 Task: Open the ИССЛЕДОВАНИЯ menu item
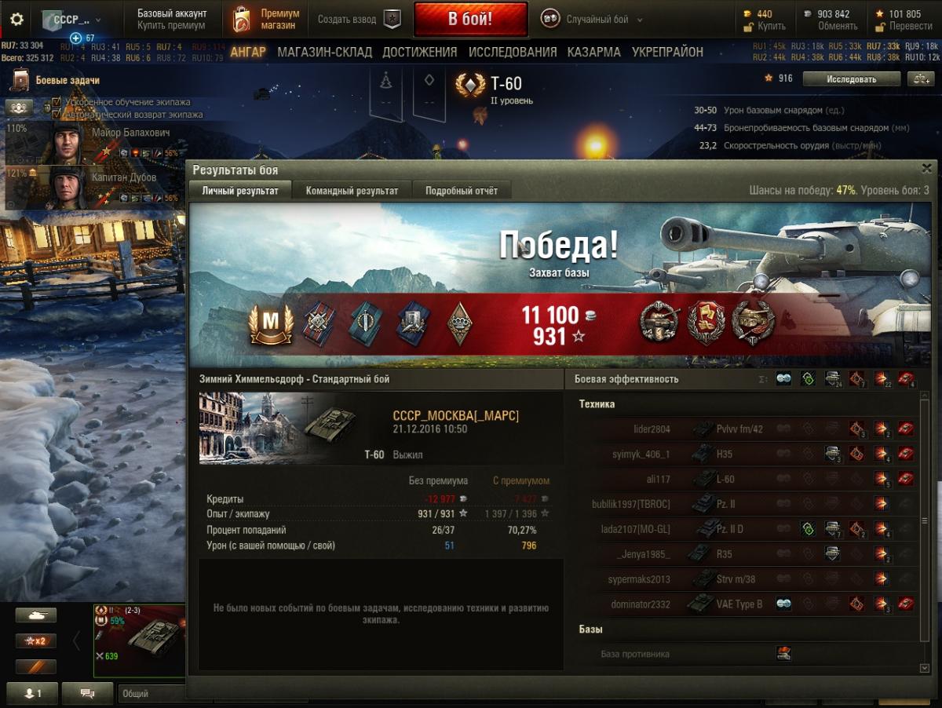point(513,52)
